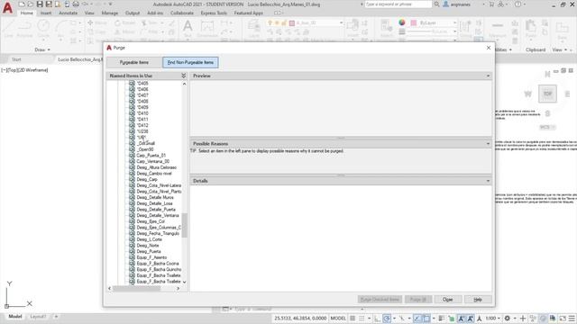Click the object color wheel in Properties panel
577x324 pixels.
click(402, 22)
